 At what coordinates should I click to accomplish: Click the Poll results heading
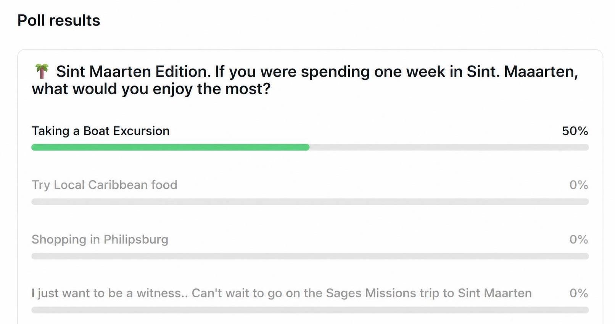(x=59, y=21)
